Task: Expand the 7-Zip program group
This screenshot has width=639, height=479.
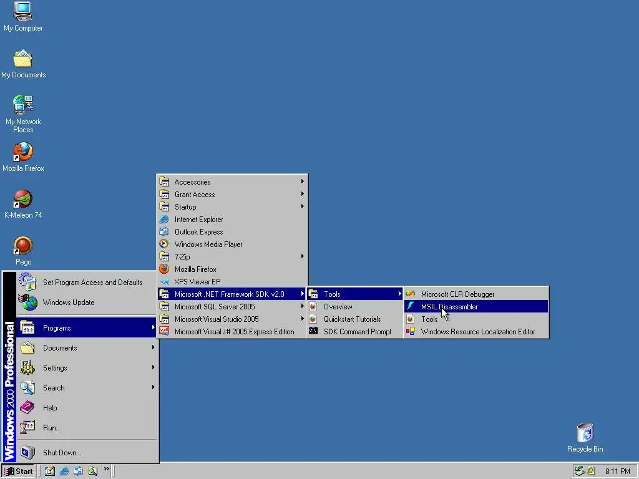Action: coord(232,256)
